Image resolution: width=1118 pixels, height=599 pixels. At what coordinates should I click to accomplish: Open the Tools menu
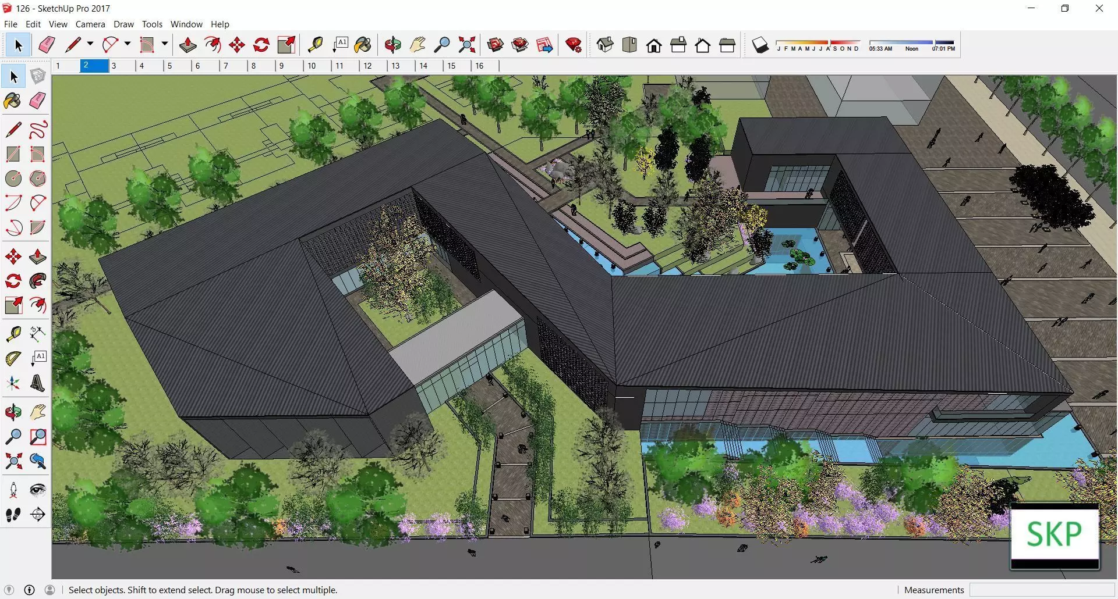[x=152, y=24]
